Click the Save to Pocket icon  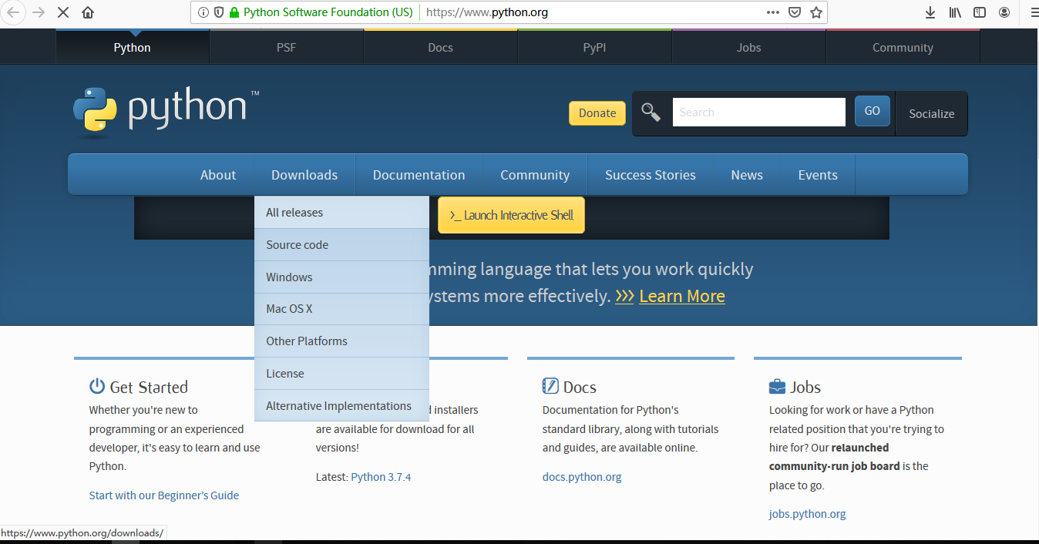point(795,12)
